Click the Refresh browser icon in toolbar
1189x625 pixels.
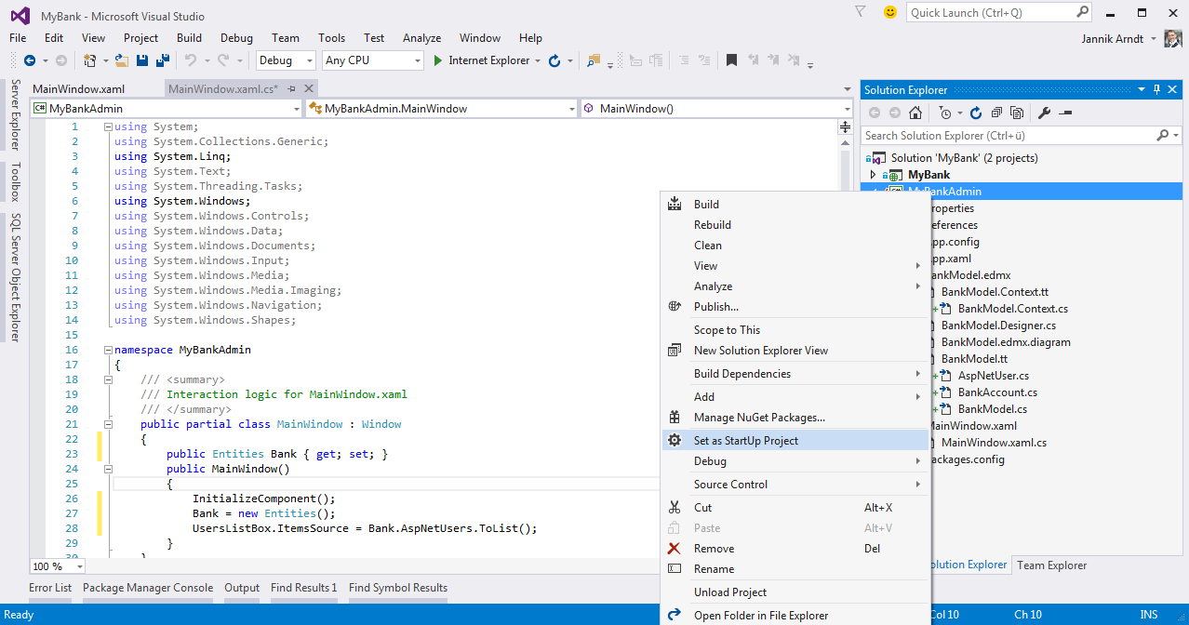pyautogui.click(x=554, y=60)
